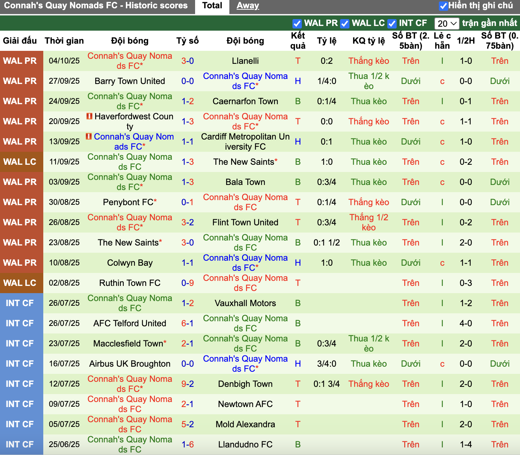Click handicap value 0:1 1/2 in 23/08/25 row
Screen dimensions: 520x455
327,243
